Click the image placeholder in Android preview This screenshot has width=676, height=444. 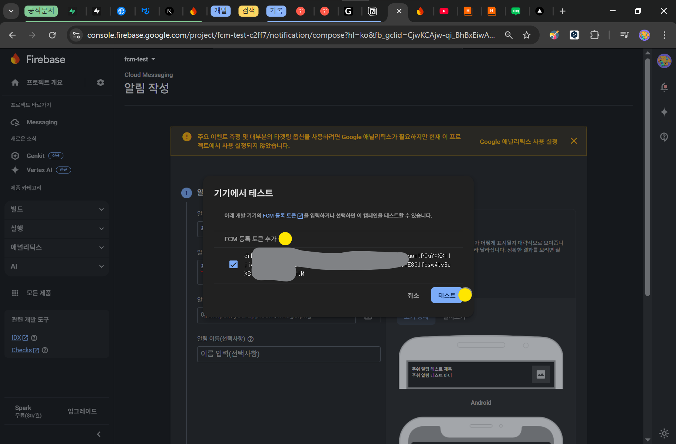tap(541, 374)
